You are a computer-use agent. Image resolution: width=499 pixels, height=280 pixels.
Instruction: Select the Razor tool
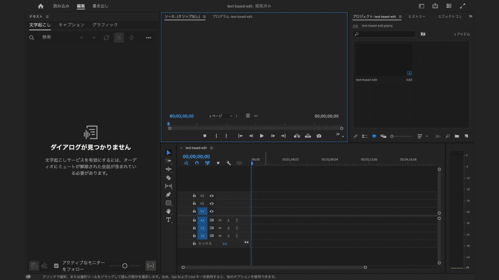(169, 178)
